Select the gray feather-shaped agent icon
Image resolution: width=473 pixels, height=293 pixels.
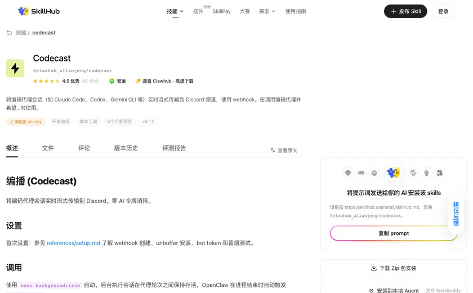tap(426, 173)
